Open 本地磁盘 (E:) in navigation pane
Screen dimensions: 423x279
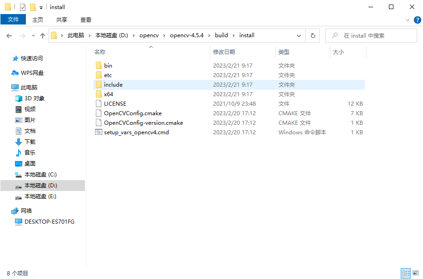click(40, 196)
